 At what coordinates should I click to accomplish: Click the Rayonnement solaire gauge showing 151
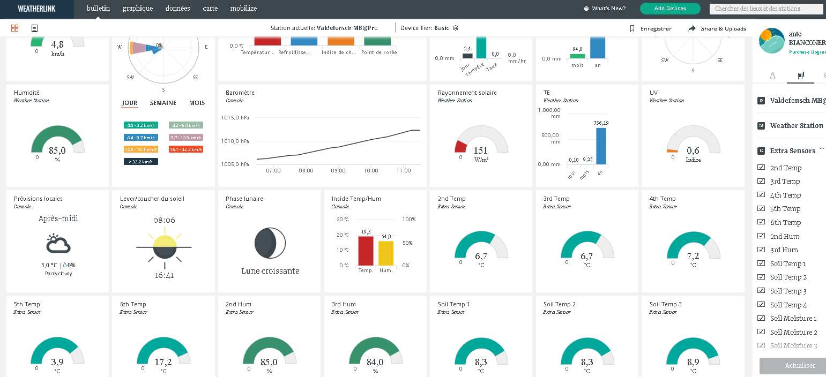[x=481, y=140]
